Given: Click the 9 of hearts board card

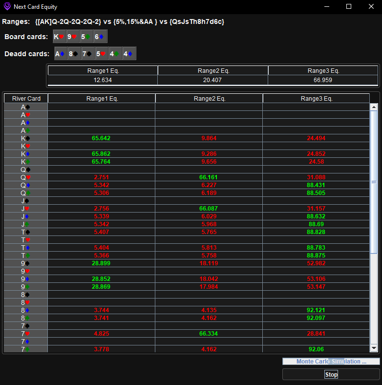Looking at the screenshot, I should click(73, 37).
